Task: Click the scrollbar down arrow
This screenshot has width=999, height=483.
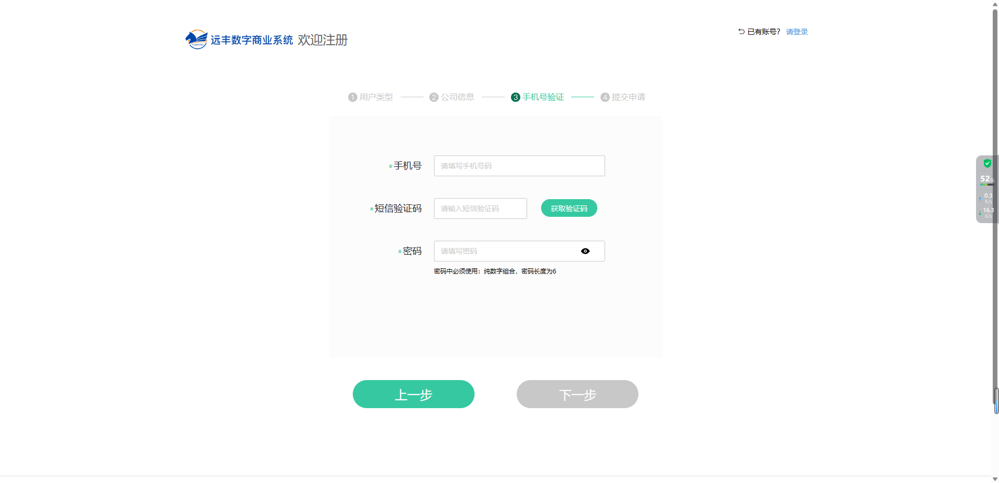Action: 995,479
